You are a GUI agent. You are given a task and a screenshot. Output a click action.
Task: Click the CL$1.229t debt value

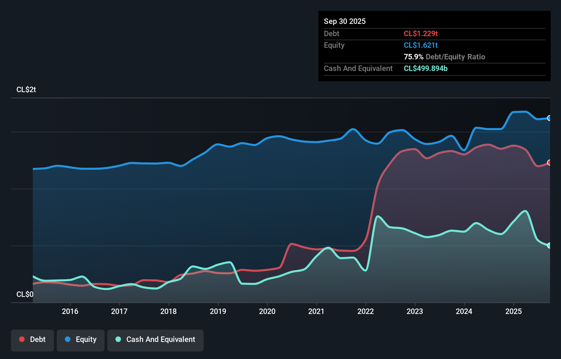tap(421, 33)
